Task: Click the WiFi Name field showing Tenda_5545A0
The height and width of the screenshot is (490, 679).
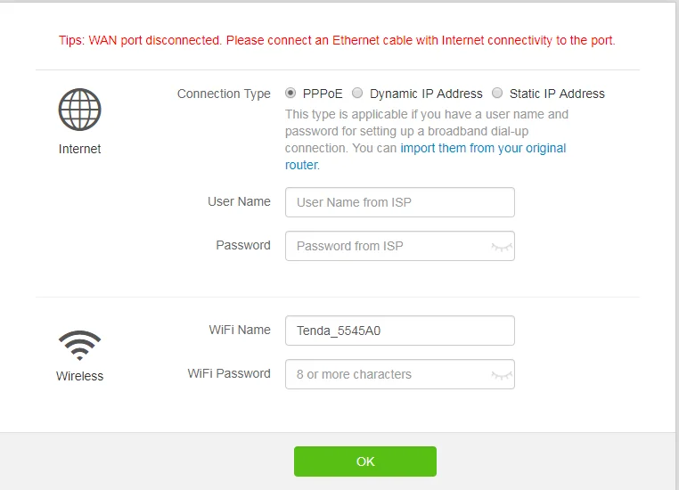Action: click(x=399, y=331)
